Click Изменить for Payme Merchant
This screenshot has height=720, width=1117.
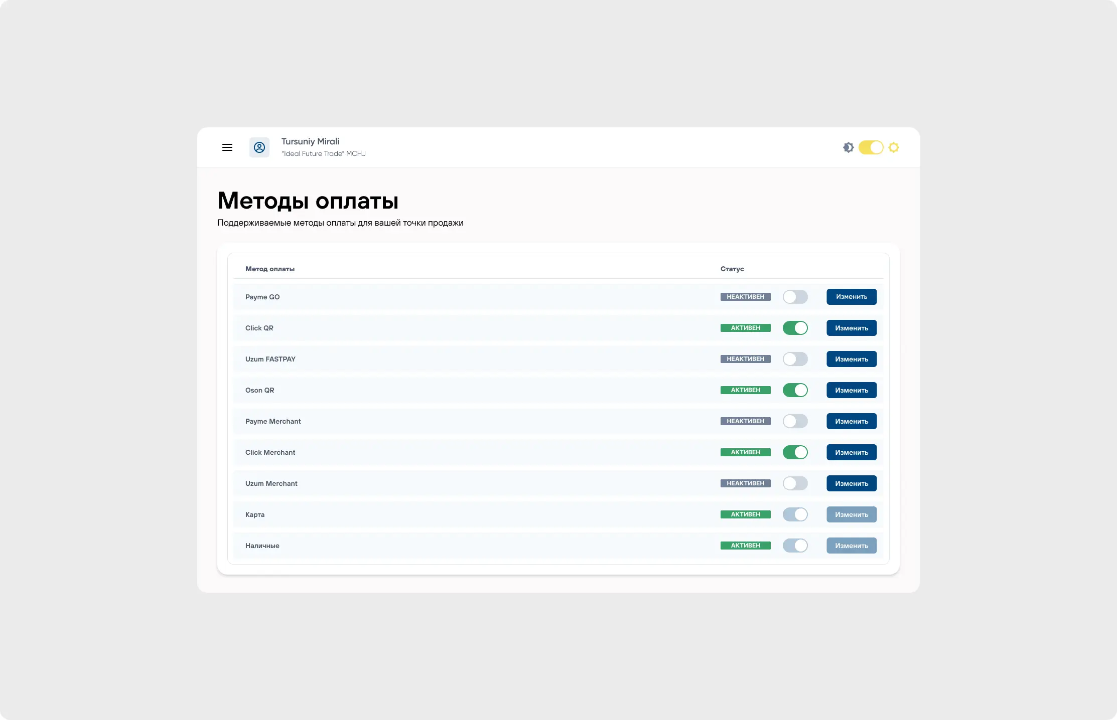pos(852,421)
